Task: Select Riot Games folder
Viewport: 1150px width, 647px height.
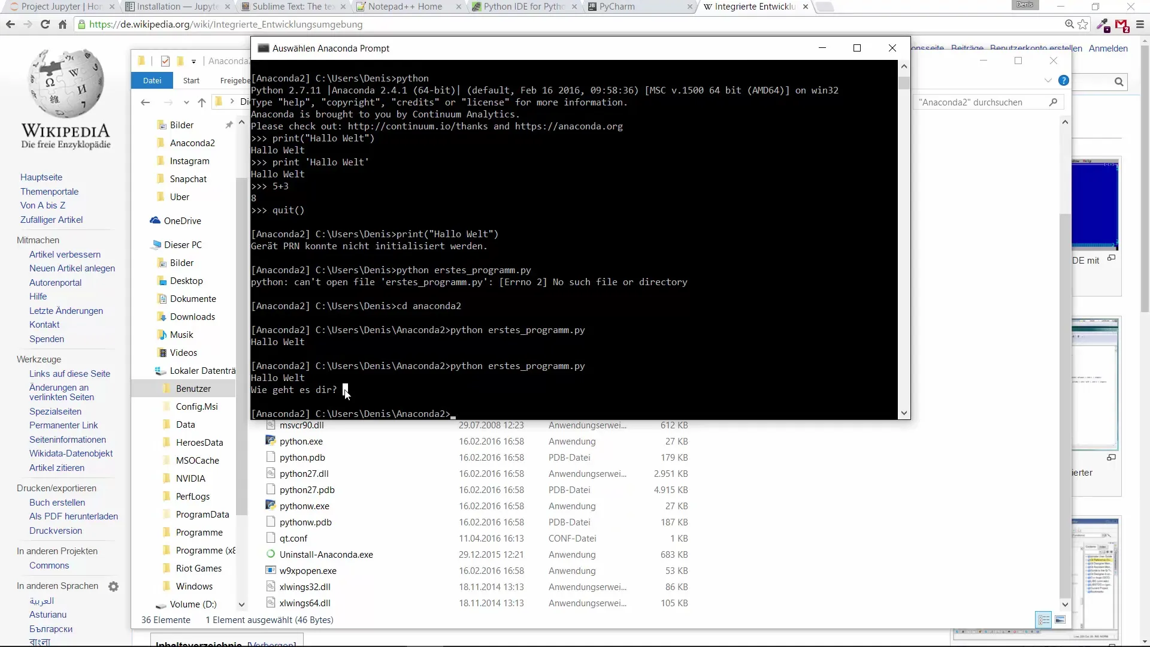Action: (198, 569)
